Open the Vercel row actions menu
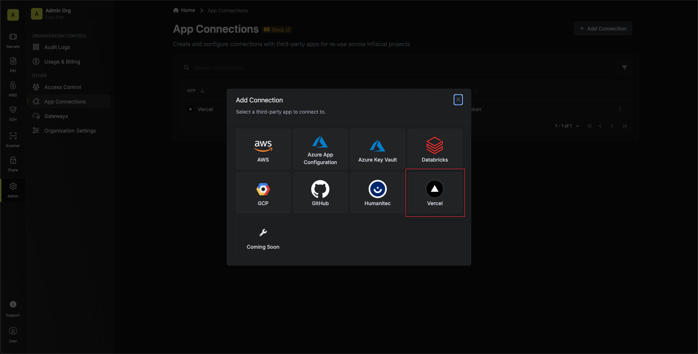The height and width of the screenshot is (354, 698). point(620,109)
